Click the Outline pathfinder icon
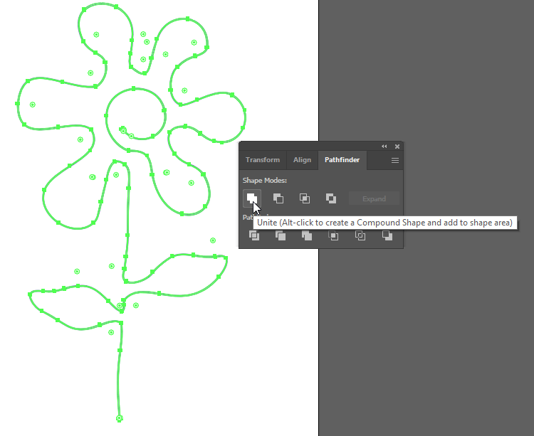 coord(360,235)
